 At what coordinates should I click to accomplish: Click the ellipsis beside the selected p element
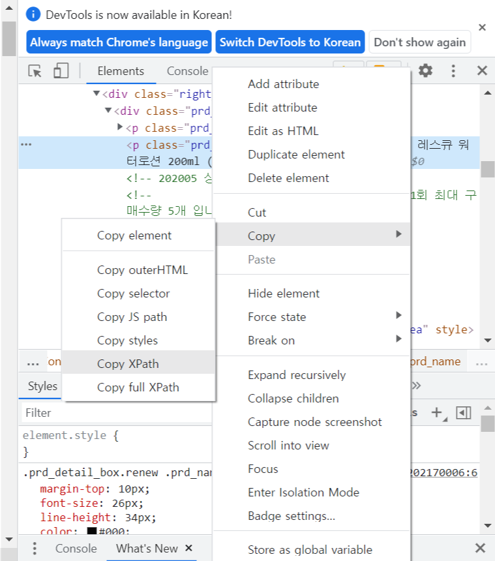click(26, 145)
